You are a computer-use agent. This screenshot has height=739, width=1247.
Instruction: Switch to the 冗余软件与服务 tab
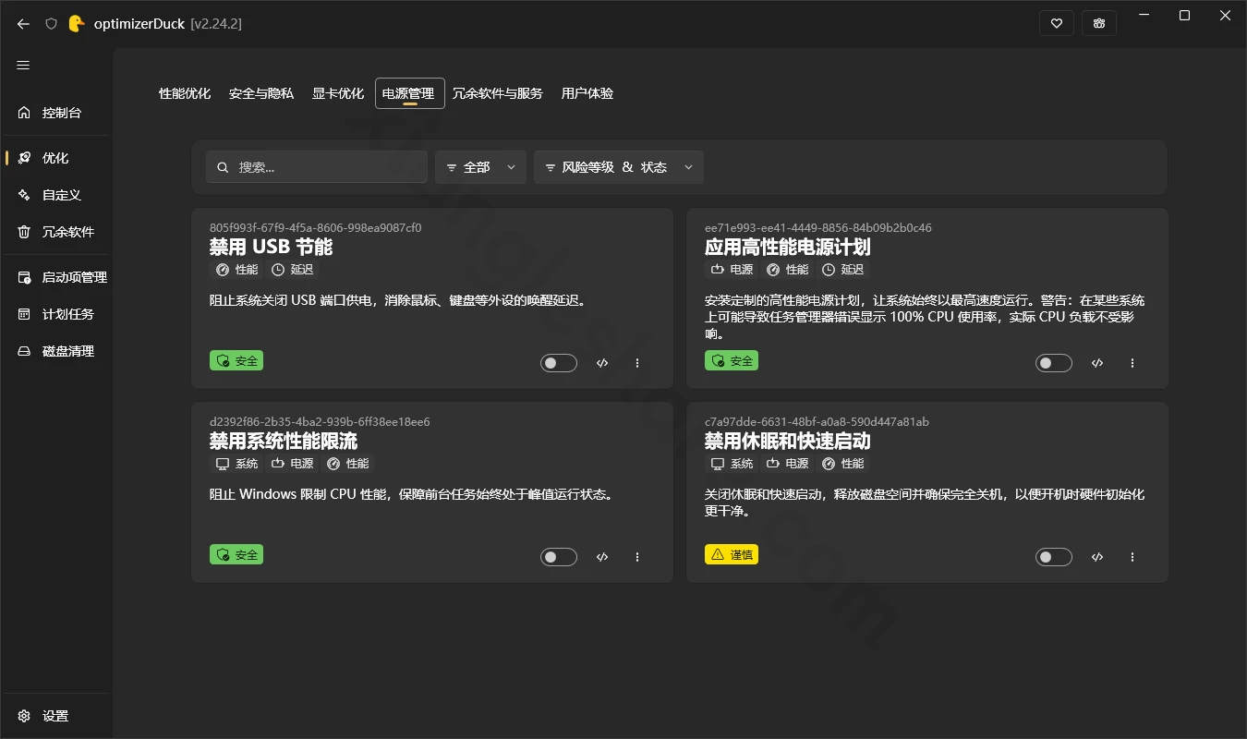coord(498,93)
